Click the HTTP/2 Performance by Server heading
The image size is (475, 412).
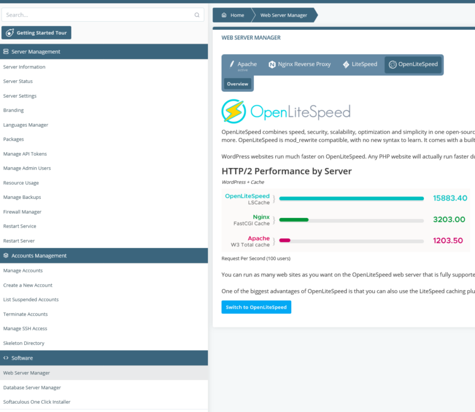287,171
